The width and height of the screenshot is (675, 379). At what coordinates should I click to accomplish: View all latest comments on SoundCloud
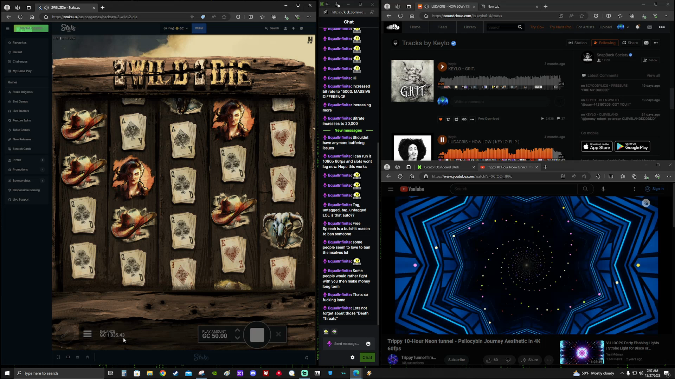tap(653, 75)
